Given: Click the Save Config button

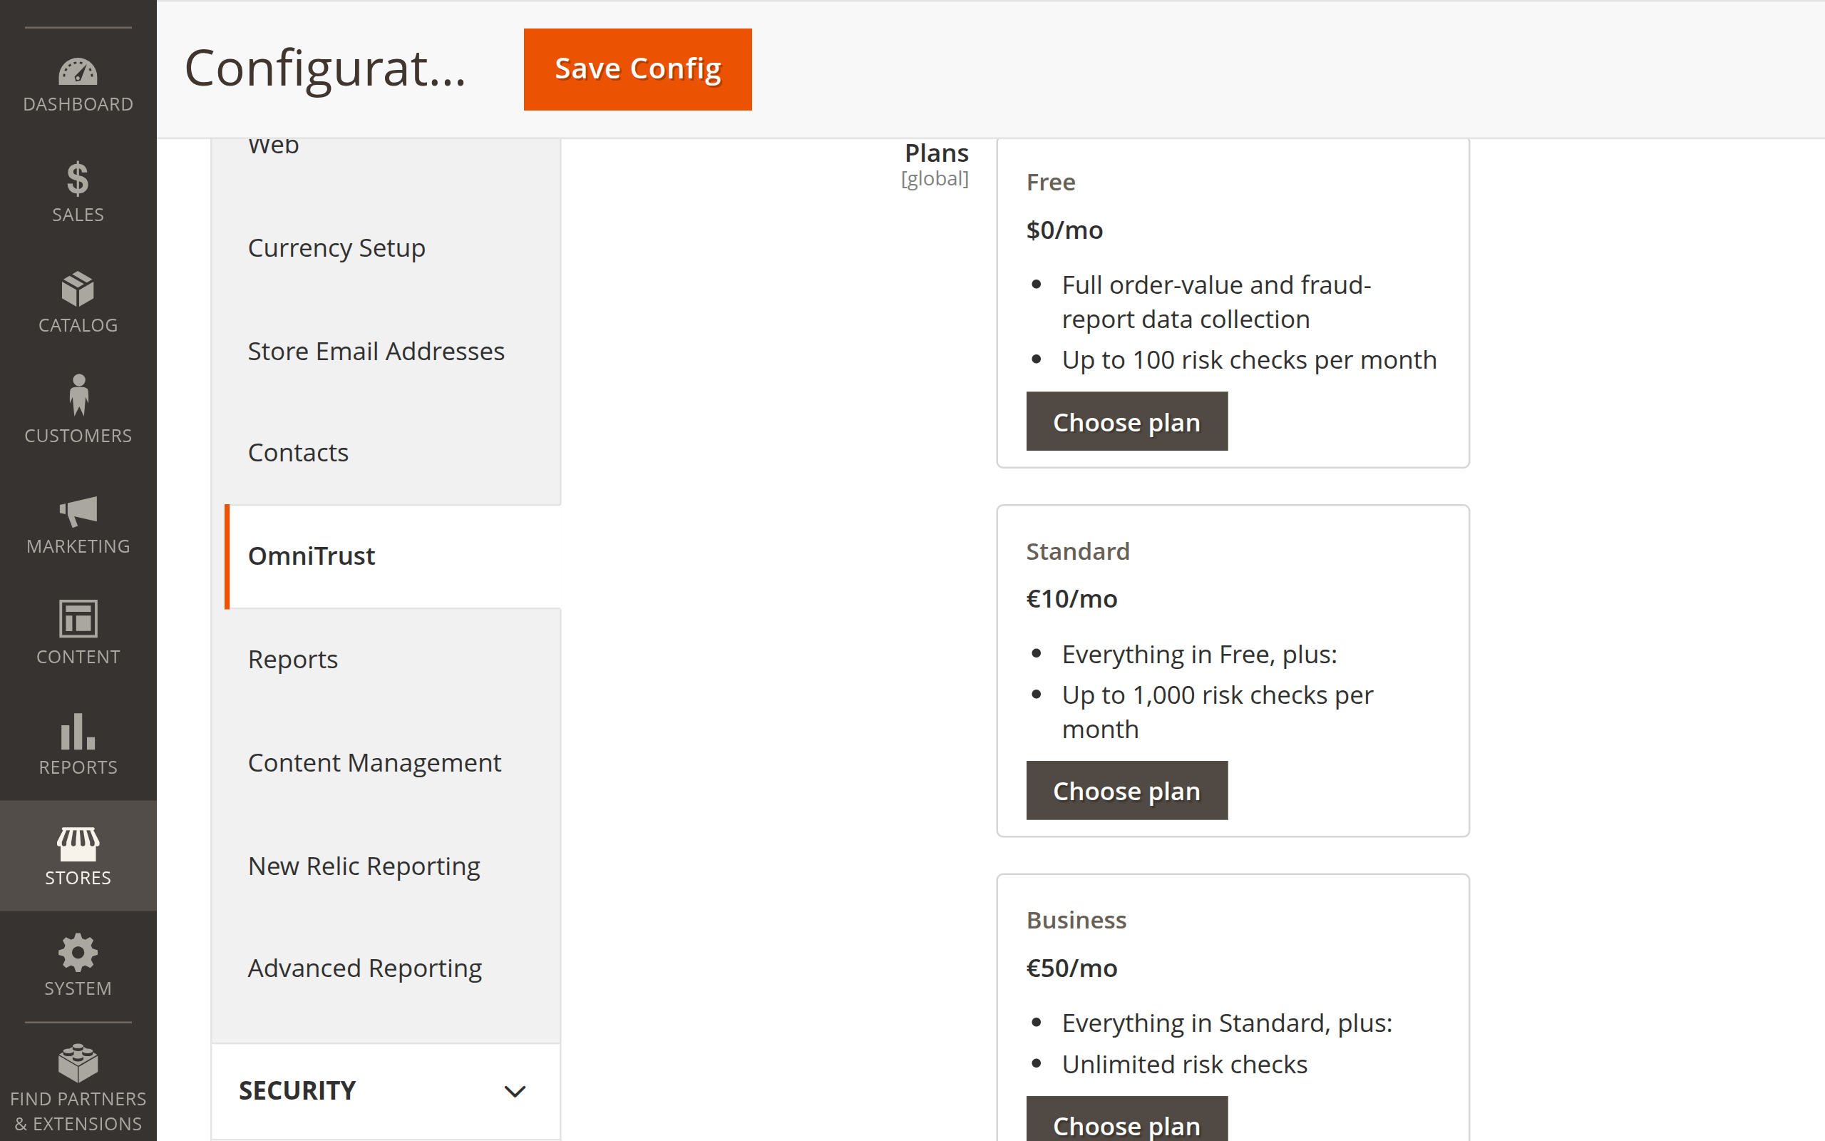Looking at the screenshot, I should pyautogui.click(x=637, y=69).
